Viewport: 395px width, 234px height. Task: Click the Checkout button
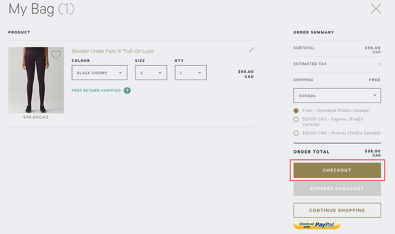(337, 170)
